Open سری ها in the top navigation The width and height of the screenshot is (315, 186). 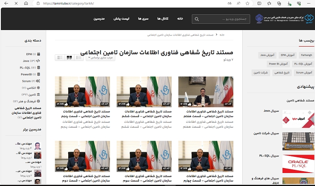point(143,19)
